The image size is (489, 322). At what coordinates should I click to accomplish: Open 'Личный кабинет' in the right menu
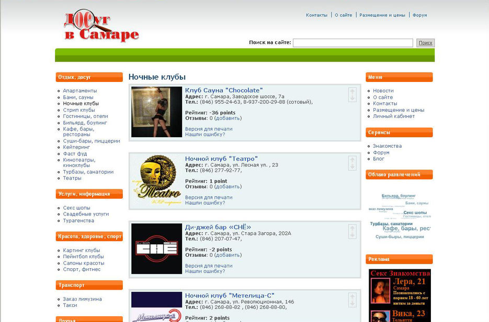394,116
